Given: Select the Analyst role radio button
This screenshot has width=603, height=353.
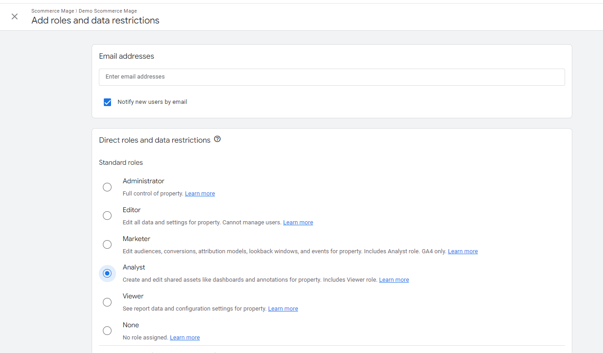Looking at the screenshot, I should pyautogui.click(x=107, y=274).
